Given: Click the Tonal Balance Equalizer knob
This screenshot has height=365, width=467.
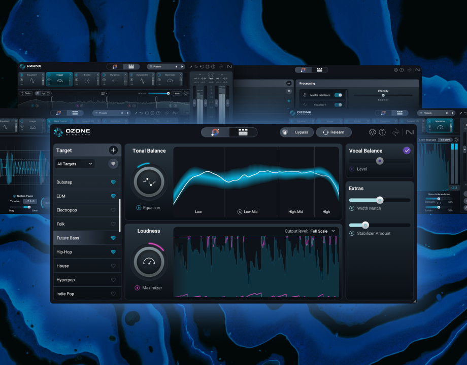Looking at the screenshot, I should coord(149,182).
